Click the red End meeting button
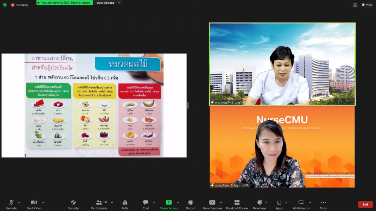Image resolution: width=376 pixels, height=211 pixels. pyautogui.click(x=365, y=204)
